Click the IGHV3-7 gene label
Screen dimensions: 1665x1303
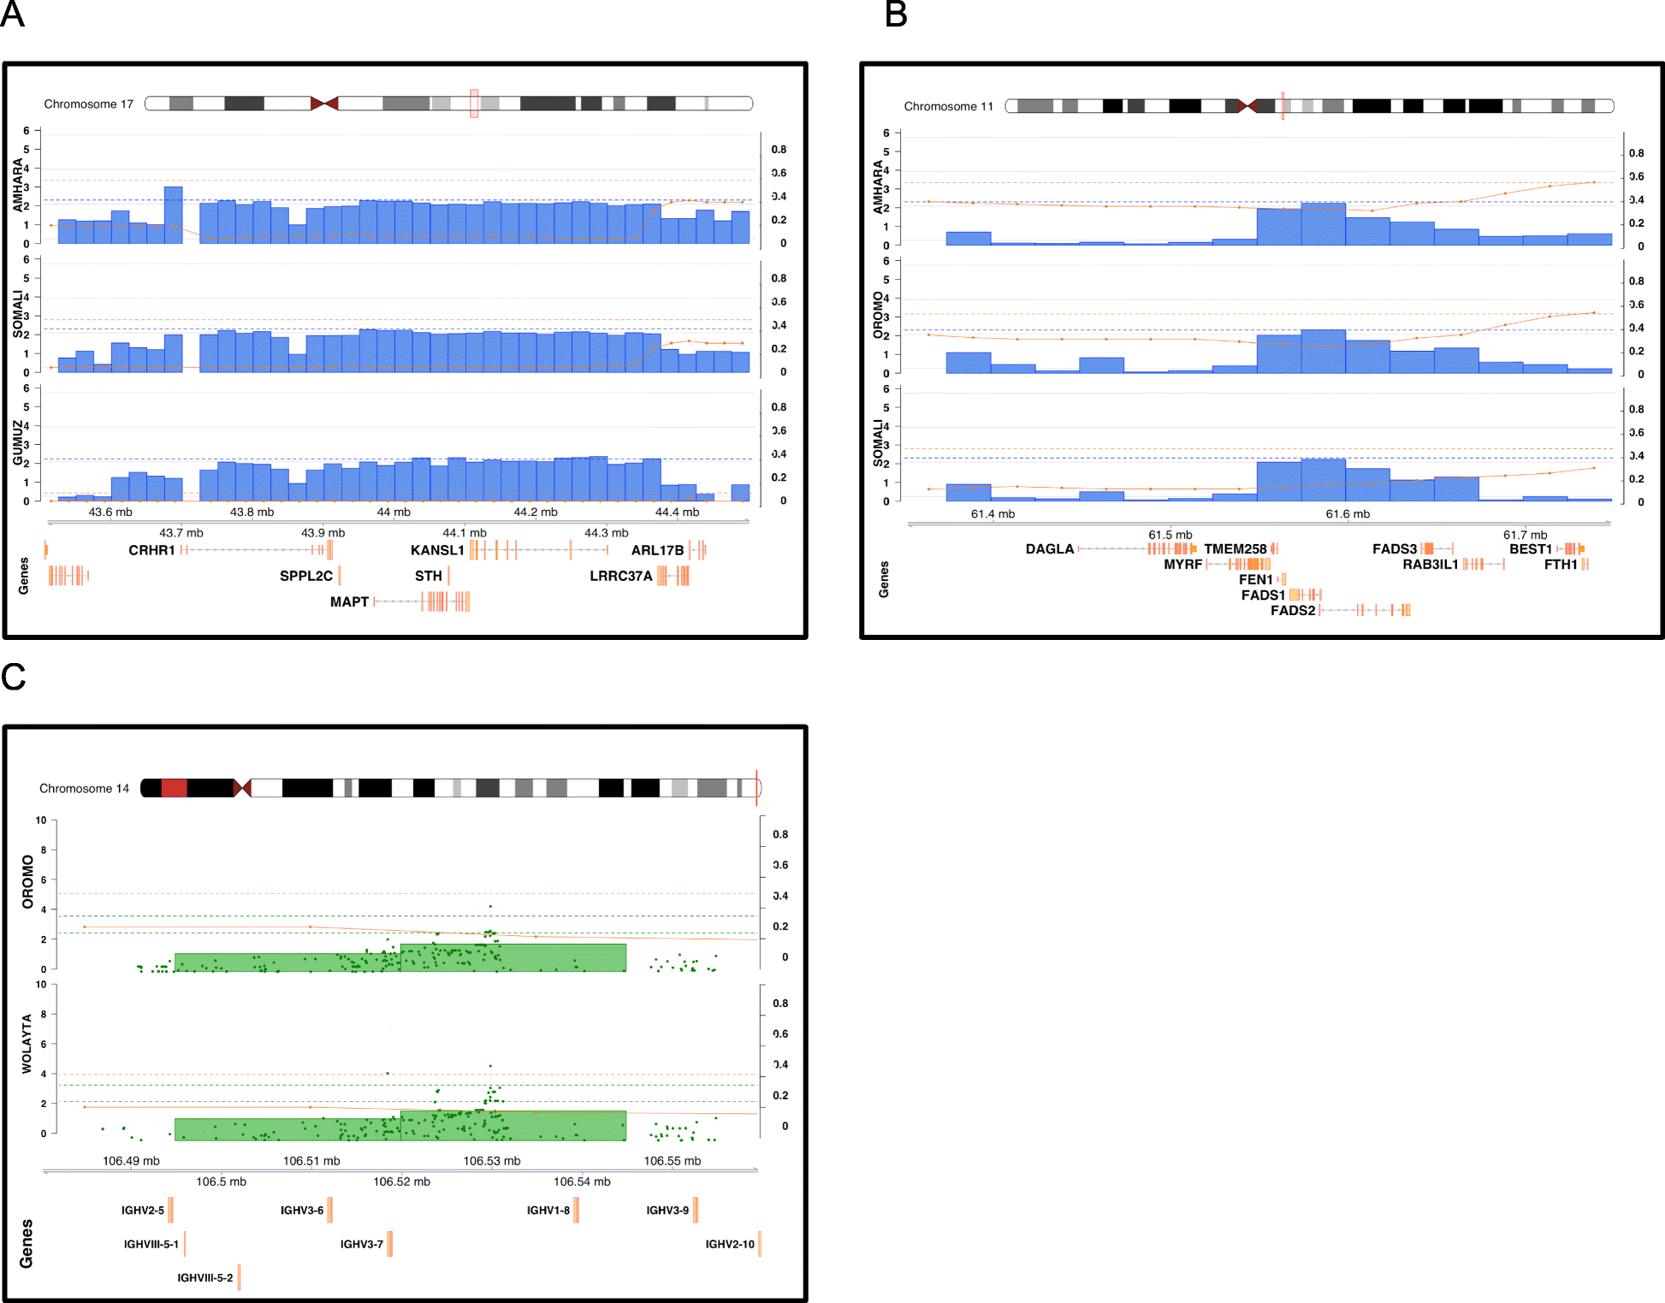(x=362, y=1244)
